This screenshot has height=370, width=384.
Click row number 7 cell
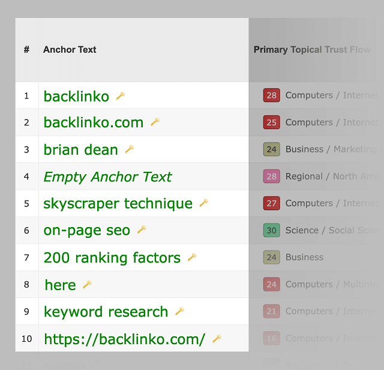pyautogui.click(x=26, y=258)
